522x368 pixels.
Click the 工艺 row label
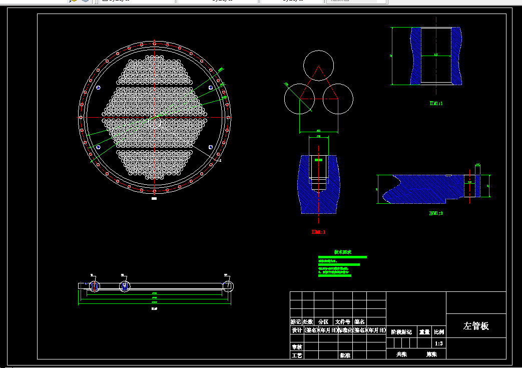297,355
